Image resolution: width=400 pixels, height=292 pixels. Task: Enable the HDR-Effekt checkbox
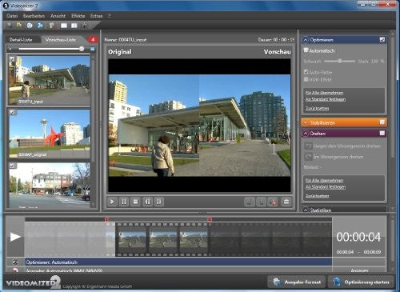(x=306, y=79)
